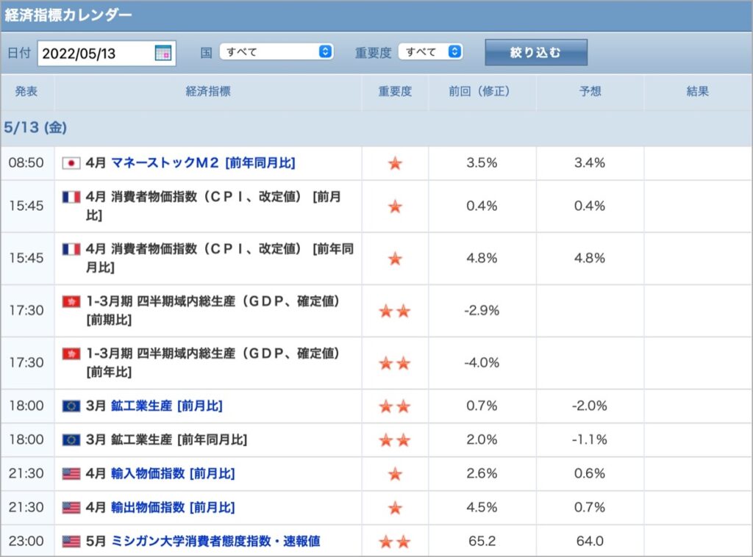The width and height of the screenshot is (753, 557).
Task: Click the 発表 column header
Action: (26, 91)
